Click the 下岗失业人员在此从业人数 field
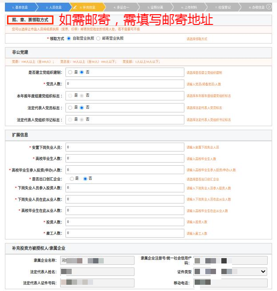277x291 pixels. pyautogui.click(x=125, y=199)
